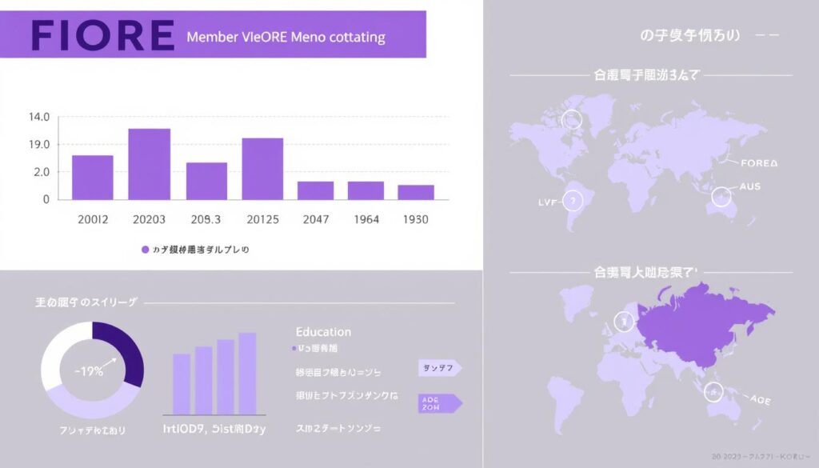
Task: Click the small purple bullet under Education
Action: coord(294,349)
